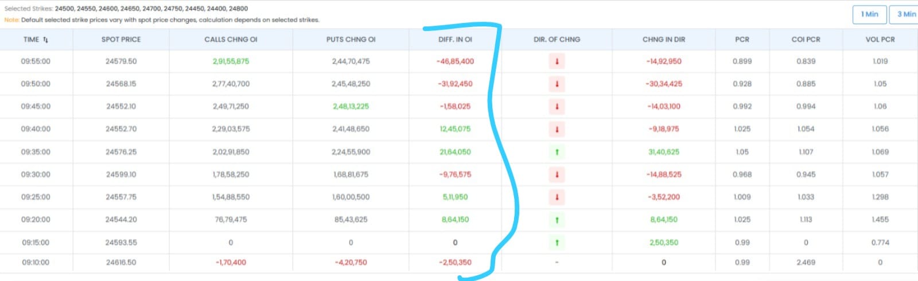Click the red down arrow in 09:50:00 row

[557, 84]
